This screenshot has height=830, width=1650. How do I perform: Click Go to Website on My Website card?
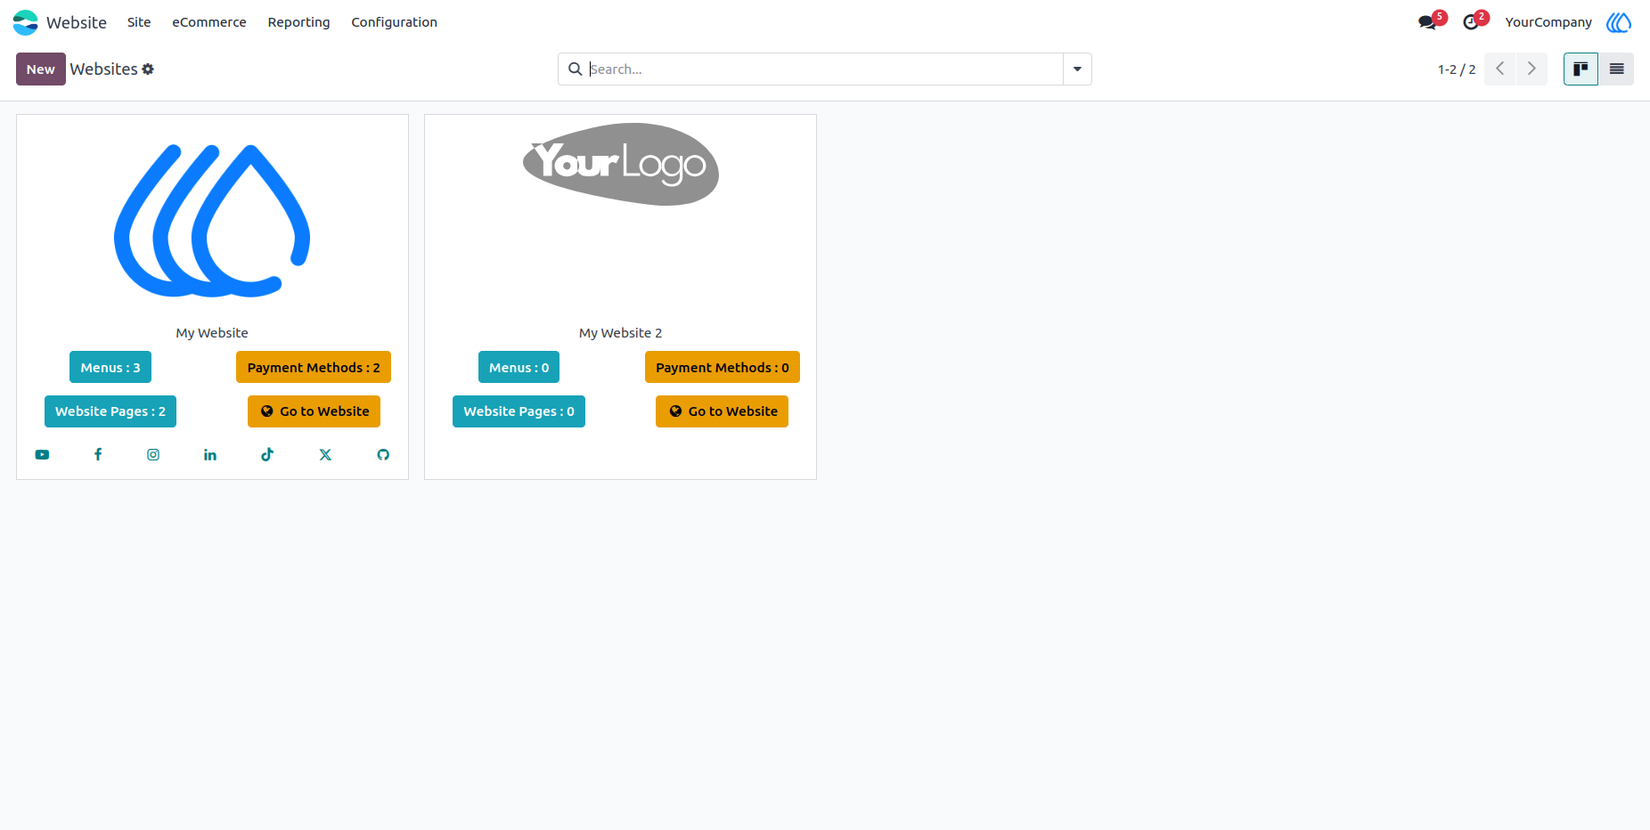pyautogui.click(x=314, y=411)
